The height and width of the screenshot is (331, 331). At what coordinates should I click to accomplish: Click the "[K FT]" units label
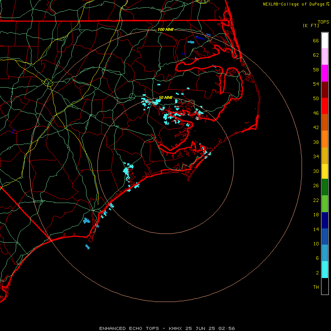311,26
